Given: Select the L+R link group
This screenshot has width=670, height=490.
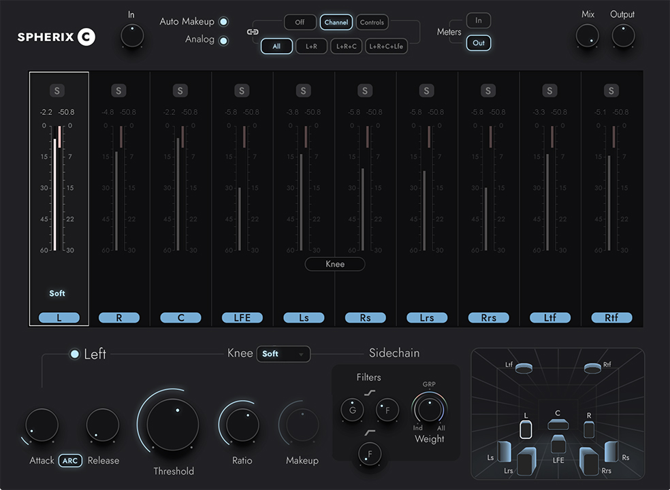Looking at the screenshot, I should coord(311,46).
